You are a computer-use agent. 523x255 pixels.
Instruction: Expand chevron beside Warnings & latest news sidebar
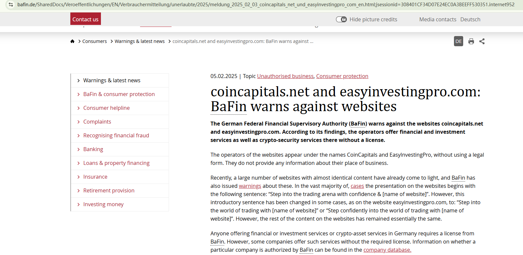tap(78, 81)
